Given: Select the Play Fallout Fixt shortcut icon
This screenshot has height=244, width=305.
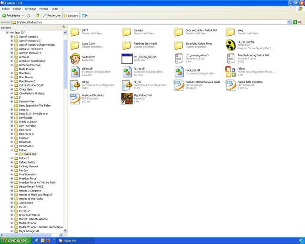Looking at the screenshot, I should pyautogui.click(x=127, y=99).
